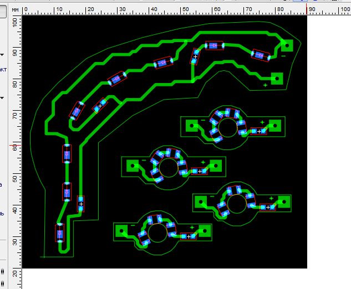Select left square pad of bottom ring module
The image size is (351, 289).
pos(121,231)
